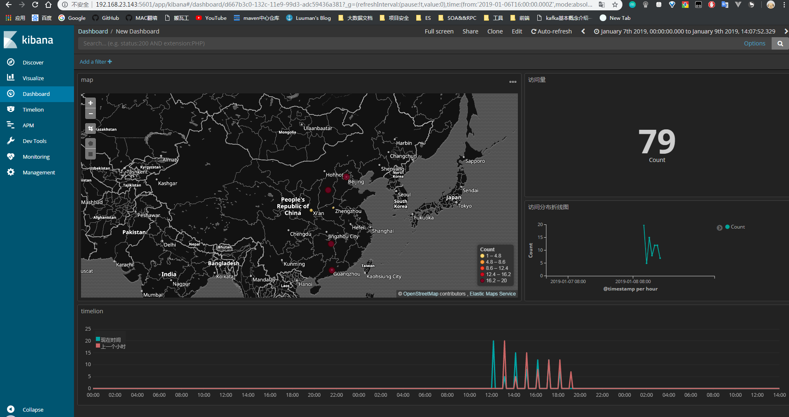Click the Guangzhou data point on map

332,270
